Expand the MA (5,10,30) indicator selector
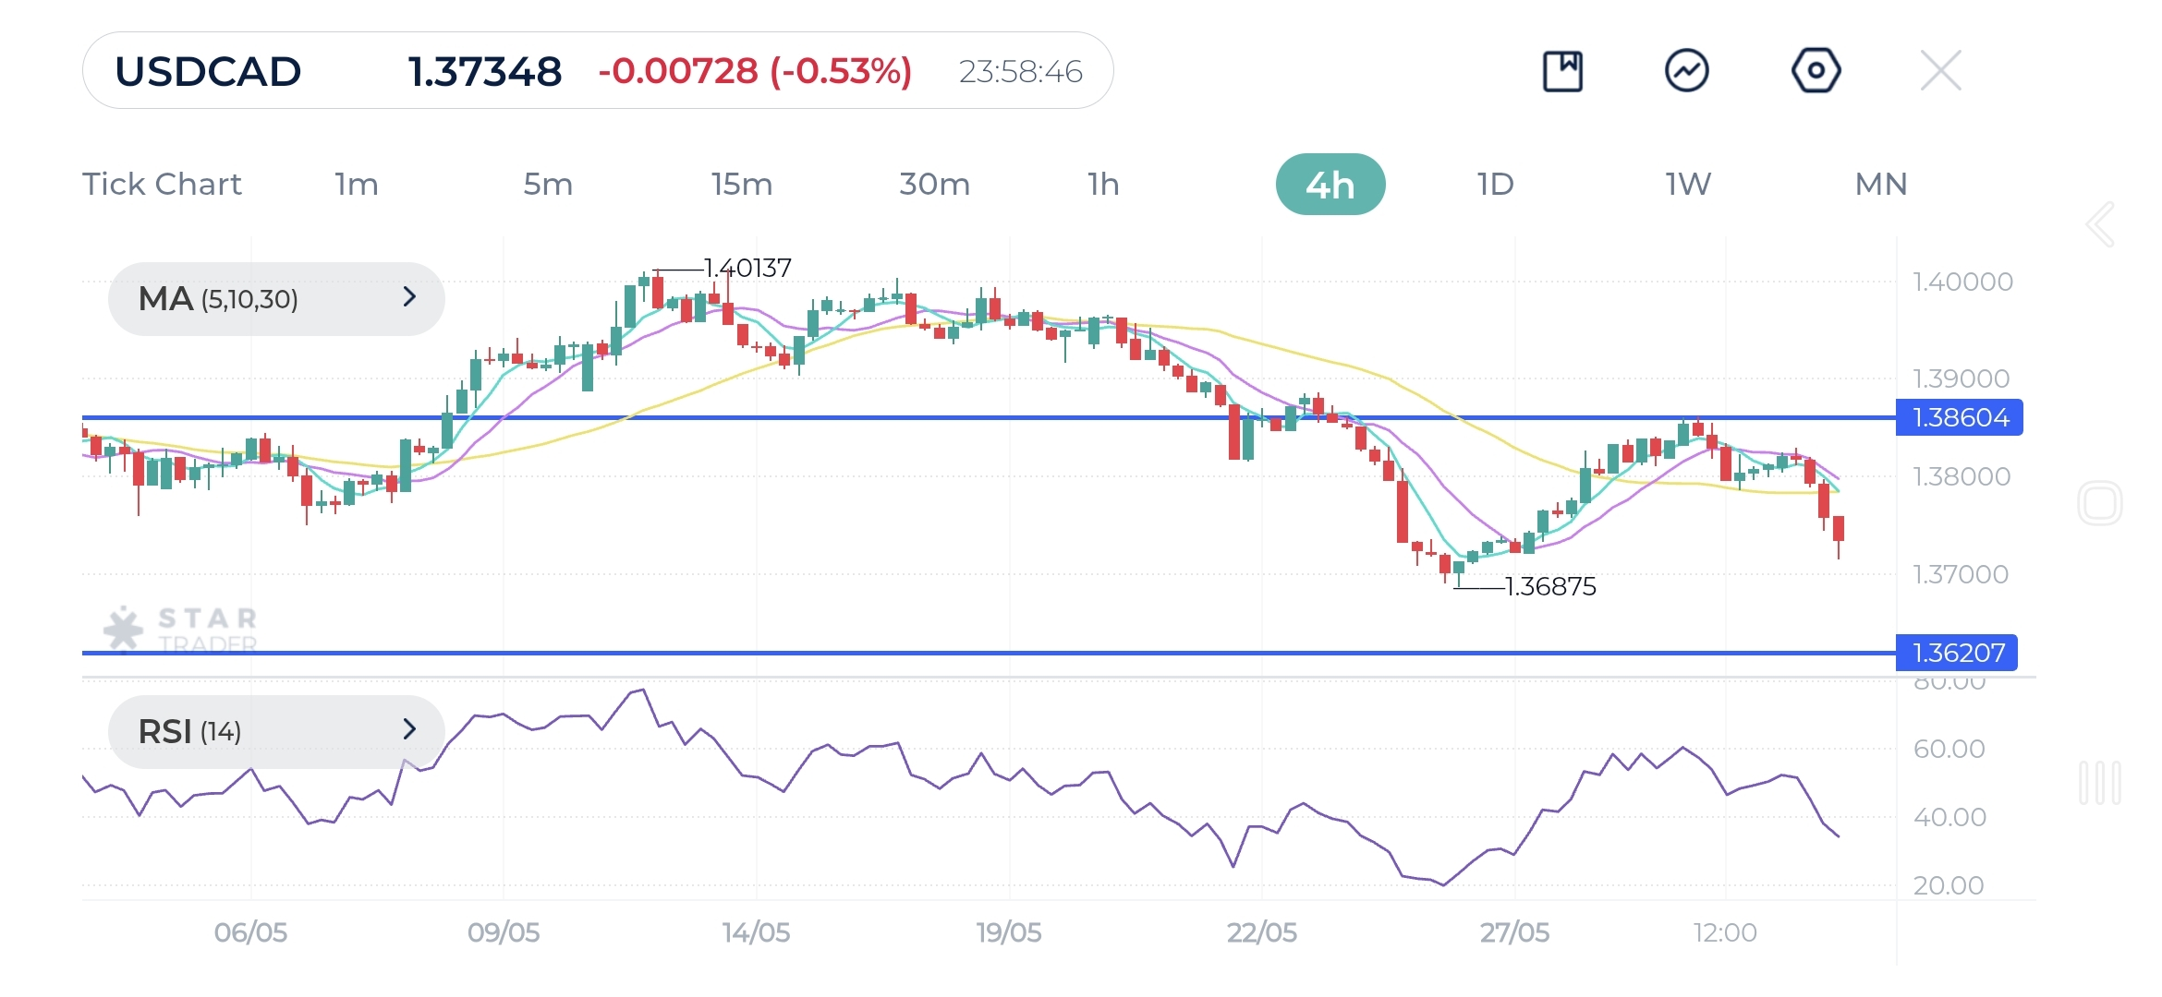2162x997 pixels. coord(276,298)
